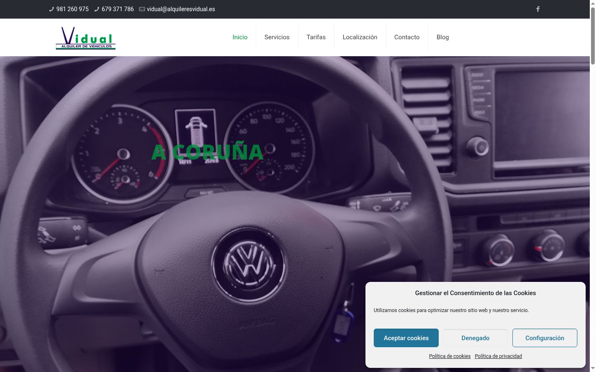Click the scrollbar up arrow
Image resolution: width=596 pixels, height=372 pixels.
pos(593,3)
